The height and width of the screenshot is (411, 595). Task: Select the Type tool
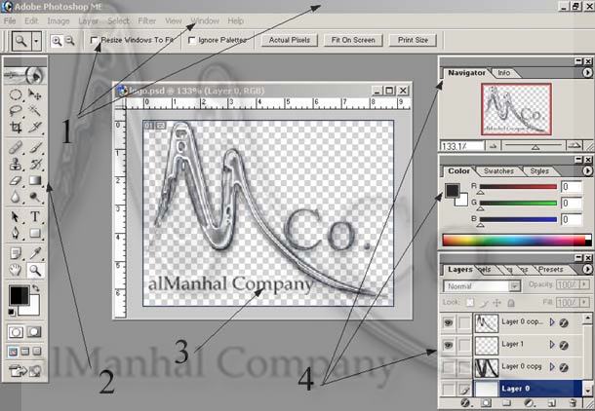pos(35,216)
